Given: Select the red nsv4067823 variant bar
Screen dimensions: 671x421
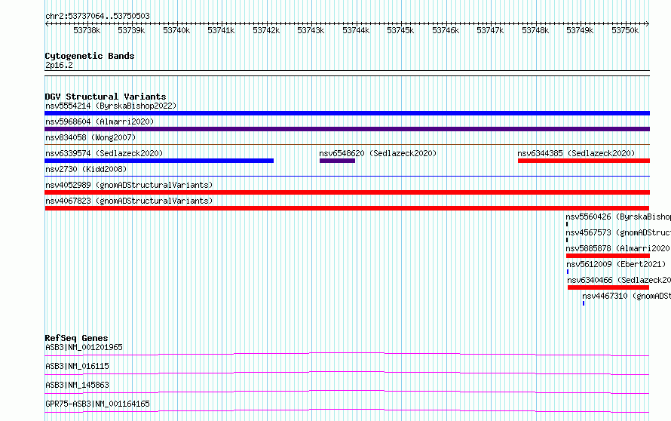Looking at the screenshot, I should [347, 208].
